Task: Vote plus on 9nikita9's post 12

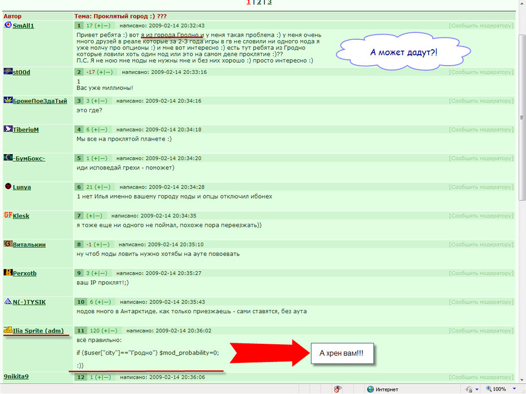Action: [100, 378]
